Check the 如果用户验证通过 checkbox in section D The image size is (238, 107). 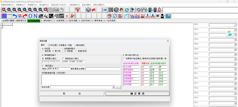pyautogui.click(x=124, y=58)
